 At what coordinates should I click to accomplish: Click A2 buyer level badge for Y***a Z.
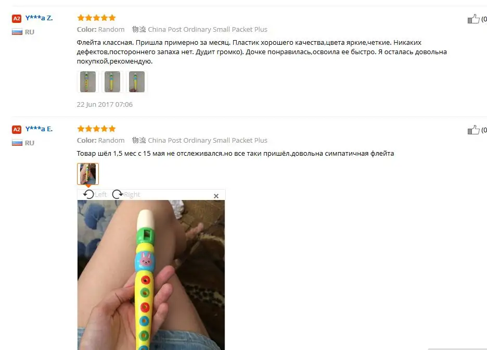pyautogui.click(x=17, y=19)
